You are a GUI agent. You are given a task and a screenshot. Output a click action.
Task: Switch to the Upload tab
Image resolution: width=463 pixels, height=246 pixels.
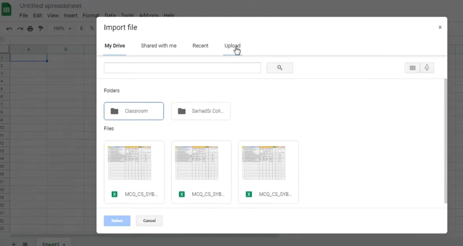pos(232,46)
